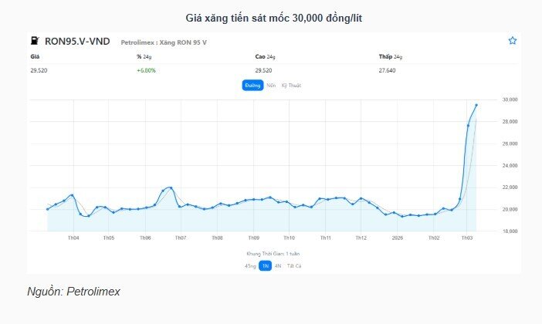Click the fuel pump icon beside RON95.V-VND
The height and width of the screenshot is (324, 542).
(35, 40)
